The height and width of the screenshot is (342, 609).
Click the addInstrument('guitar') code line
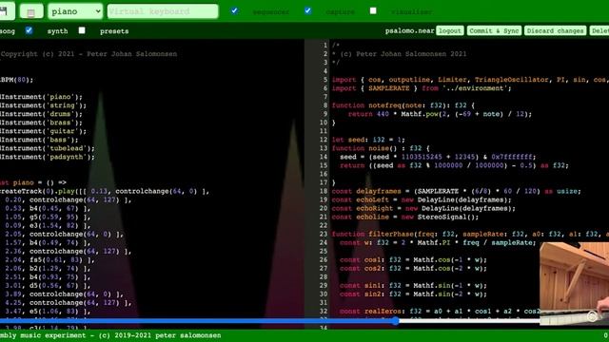[43, 131]
